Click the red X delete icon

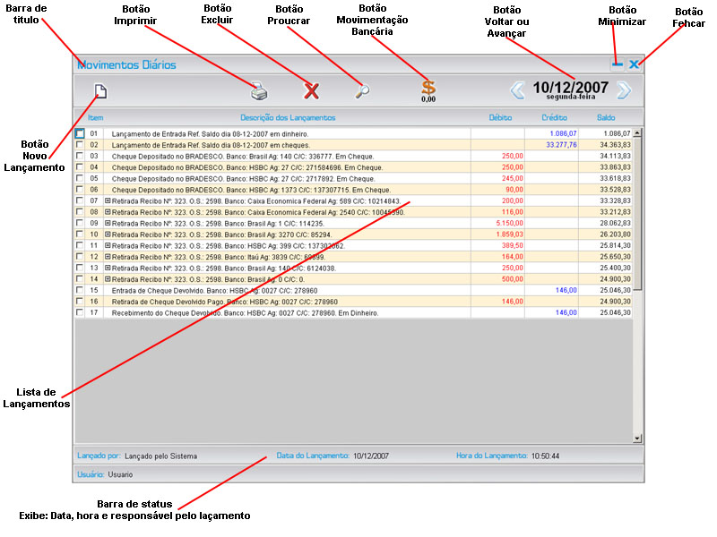click(x=311, y=89)
